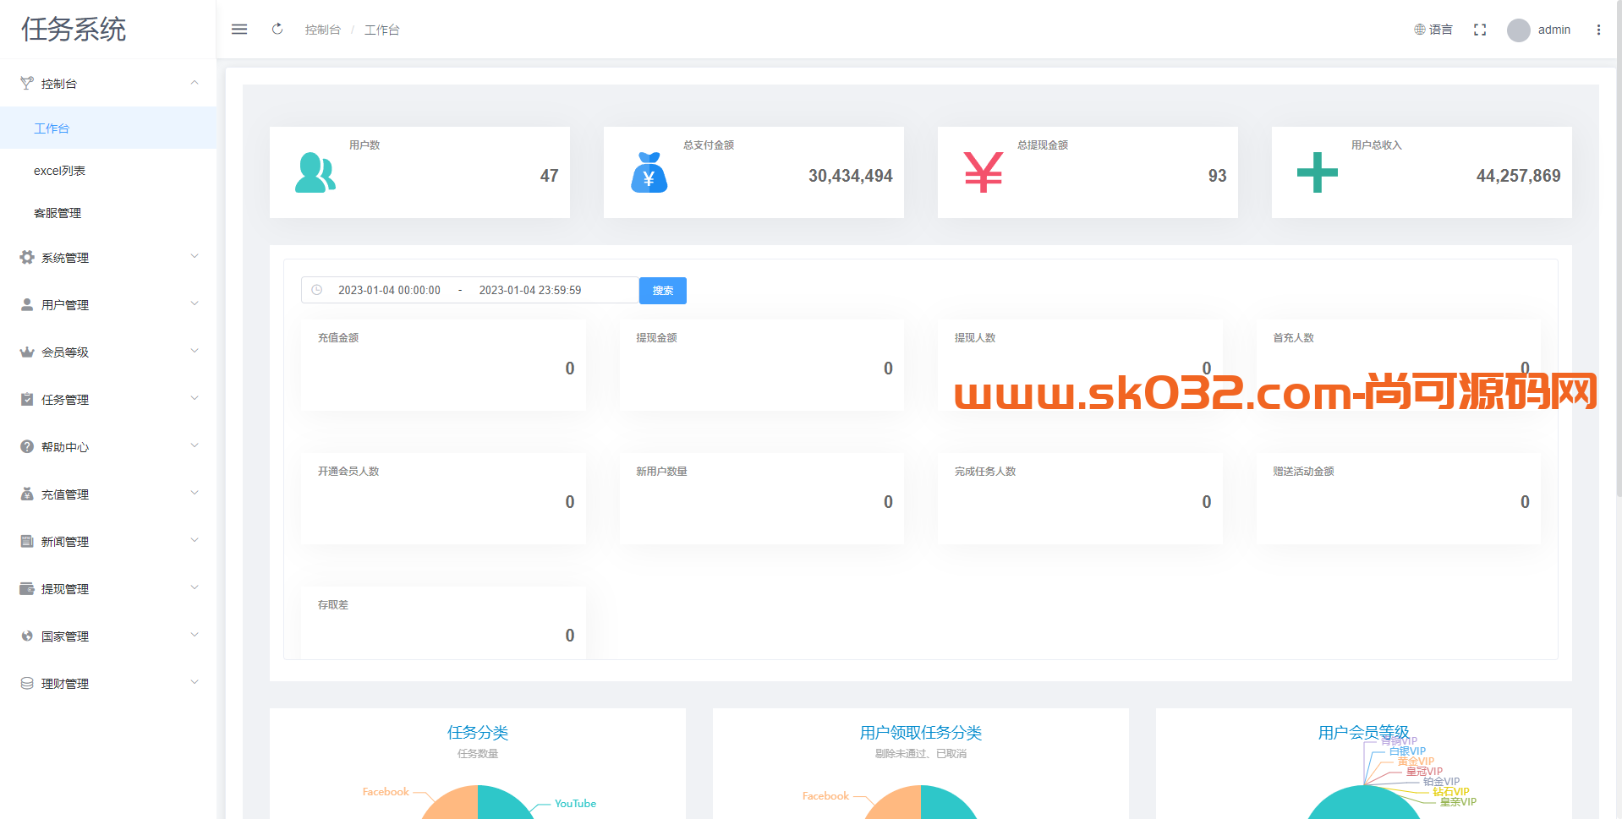The height and width of the screenshot is (819, 1622).
Task: Click the 新闻管理 newspaper icon
Action: point(27,541)
